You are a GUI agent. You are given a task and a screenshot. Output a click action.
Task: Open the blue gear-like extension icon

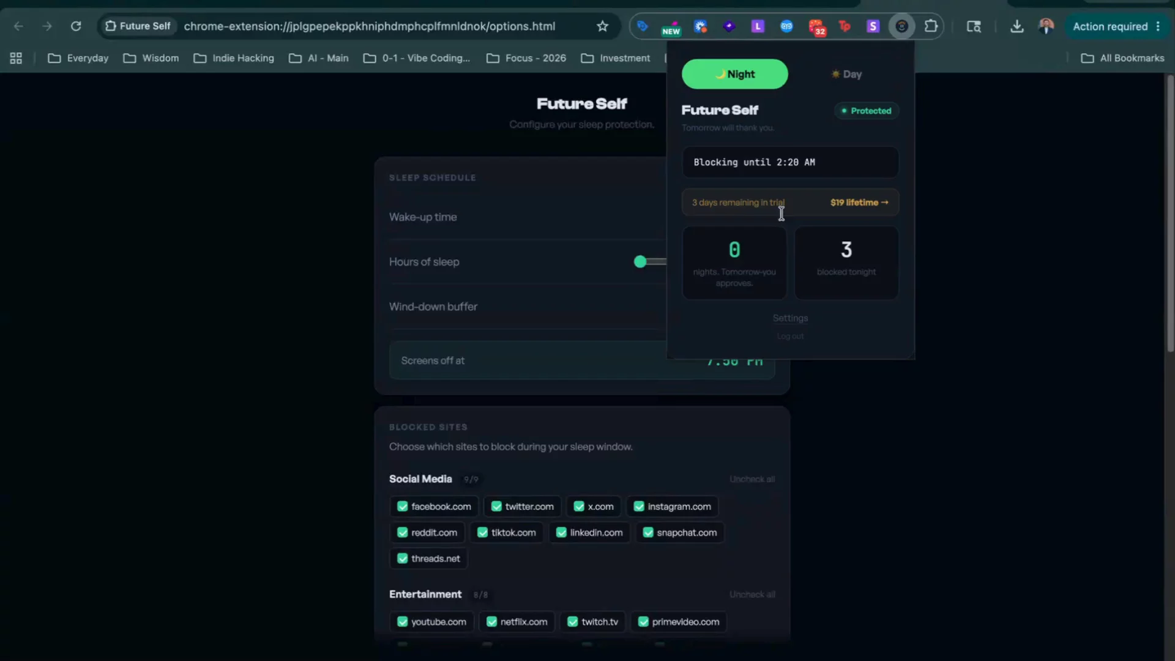[x=701, y=26]
